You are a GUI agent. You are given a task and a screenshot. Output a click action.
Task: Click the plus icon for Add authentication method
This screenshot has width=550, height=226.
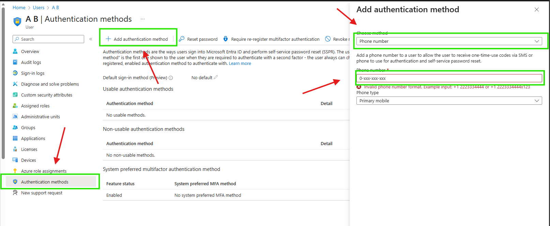[108, 39]
